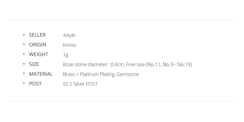The width and height of the screenshot is (244, 122).
Task: Select the ORIGIN label
Action: [37, 45]
